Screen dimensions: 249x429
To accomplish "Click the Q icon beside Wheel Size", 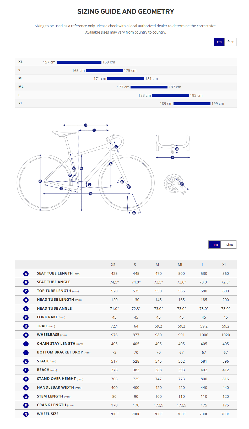I will click(26, 414).
